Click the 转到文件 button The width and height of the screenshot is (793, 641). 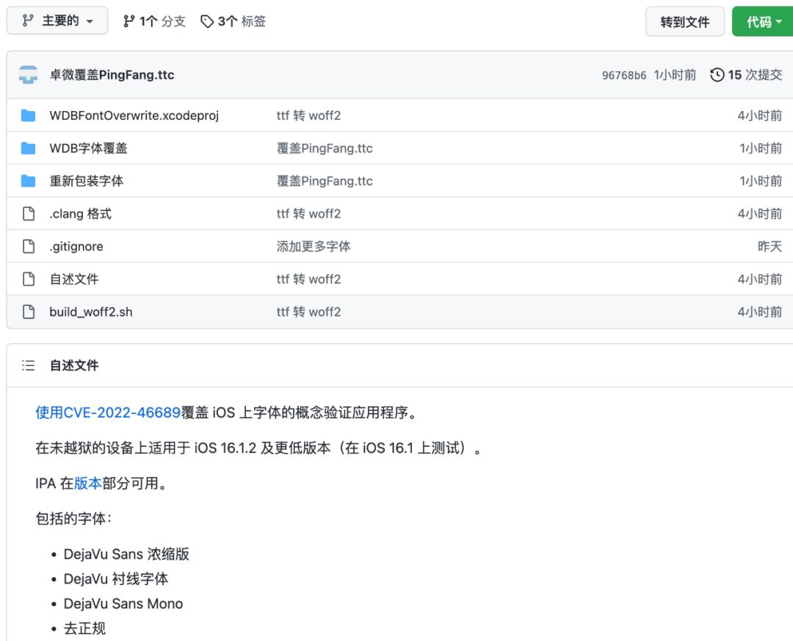[x=684, y=21]
